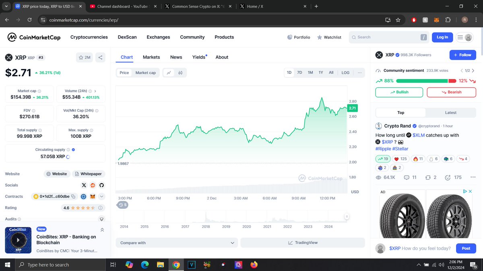Expand Volume 24h arrow

click(x=95, y=91)
